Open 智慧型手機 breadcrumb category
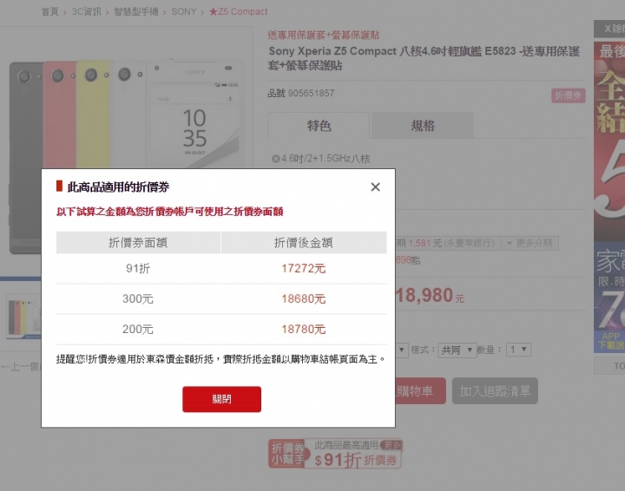This screenshot has height=491, width=625. (x=136, y=12)
